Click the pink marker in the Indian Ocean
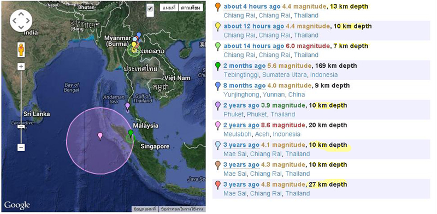 point(100,136)
